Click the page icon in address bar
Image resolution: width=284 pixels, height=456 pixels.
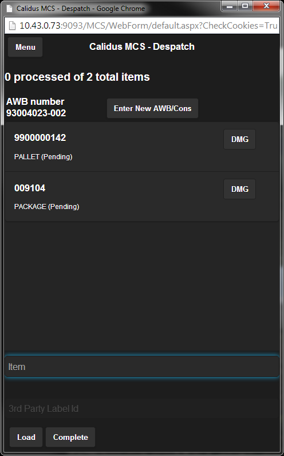(12, 26)
